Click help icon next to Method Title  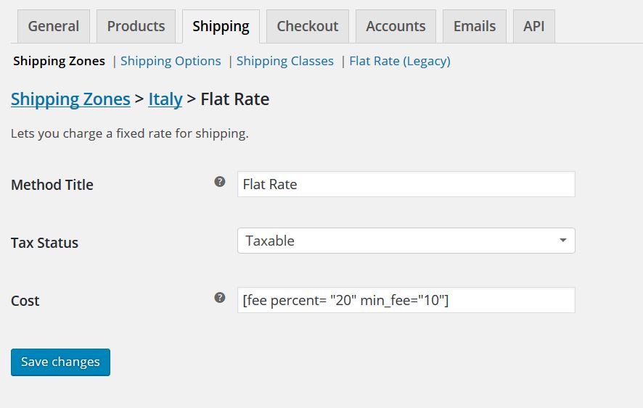click(x=220, y=181)
